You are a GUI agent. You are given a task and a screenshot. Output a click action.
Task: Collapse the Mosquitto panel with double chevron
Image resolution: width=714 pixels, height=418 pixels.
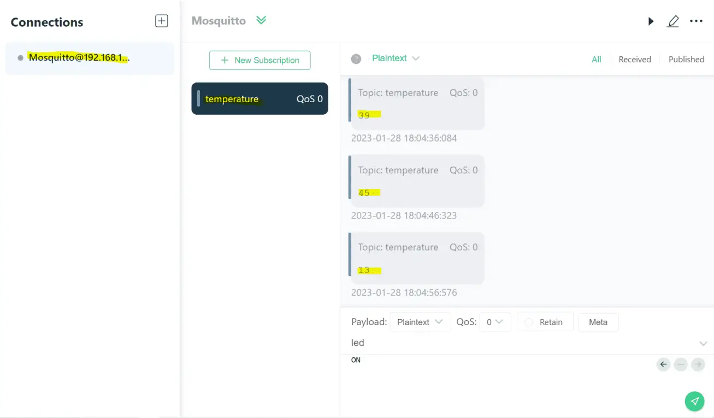click(x=261, y=20)
